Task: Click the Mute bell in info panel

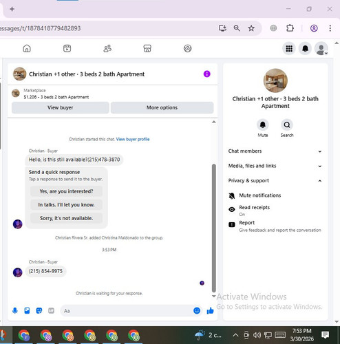Action: pyautogui.click(x=263, y=125)
